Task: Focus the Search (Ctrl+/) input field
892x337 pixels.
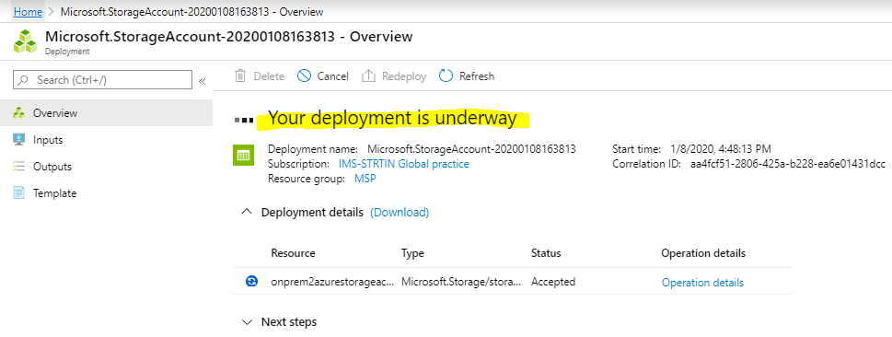Action: point(102,80)
